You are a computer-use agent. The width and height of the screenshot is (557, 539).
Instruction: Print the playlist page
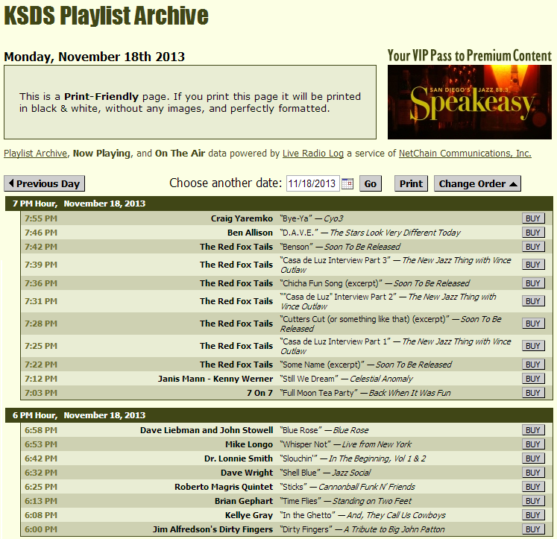[411, 183]
